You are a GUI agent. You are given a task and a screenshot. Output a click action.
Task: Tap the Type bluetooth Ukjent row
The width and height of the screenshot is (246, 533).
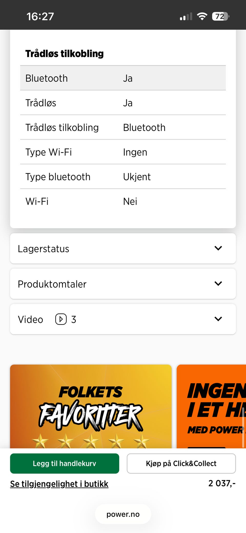tap(123, 177)
